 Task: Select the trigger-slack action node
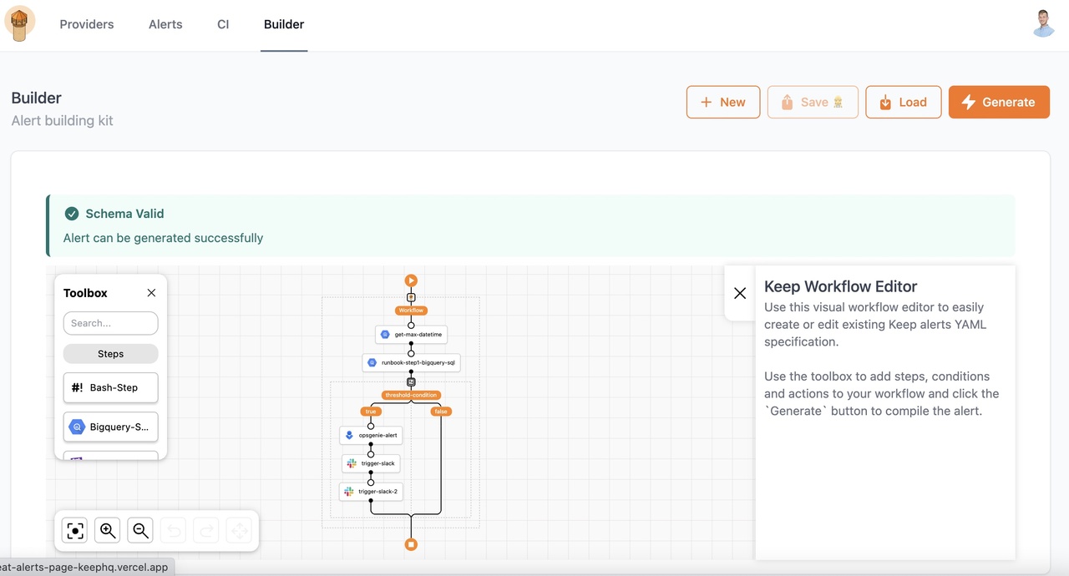click(x=371, y=463)
